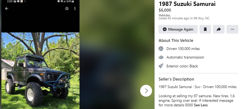This screenshot has width=241, height=109.
Task: Share the listing via arrow icon
Action: [x=219, y=29]
